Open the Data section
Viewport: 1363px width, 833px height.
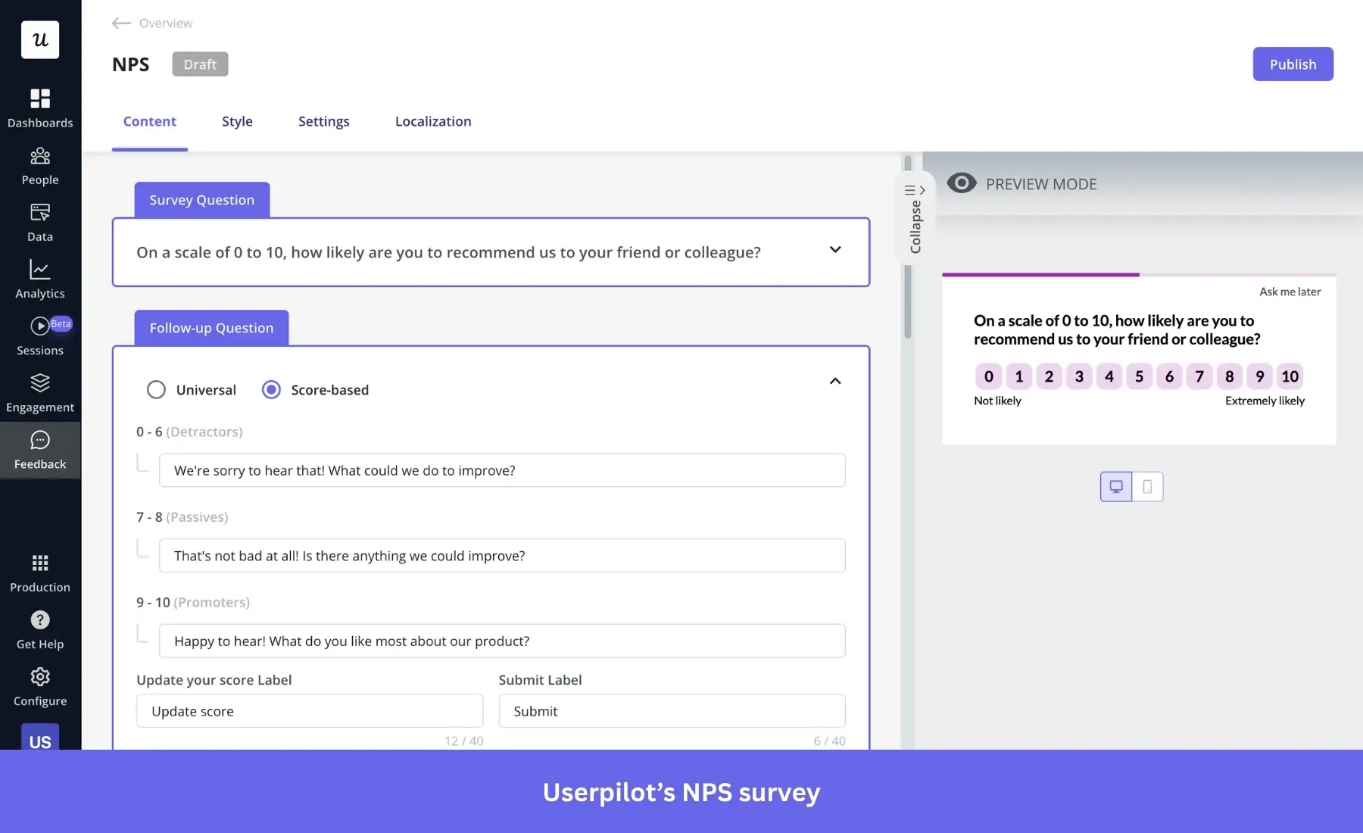39,221
